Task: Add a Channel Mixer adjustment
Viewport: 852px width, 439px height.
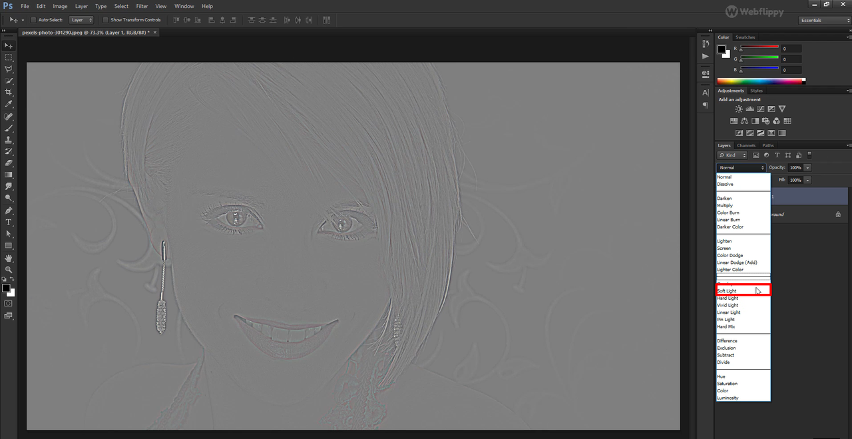Action: pos(776,121)
